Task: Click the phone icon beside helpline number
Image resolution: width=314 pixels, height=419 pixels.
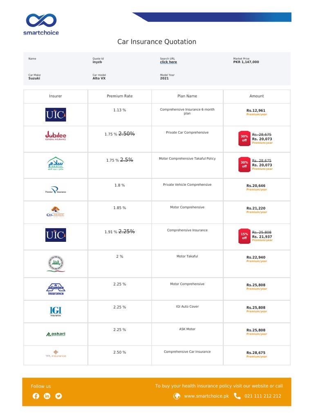Action: click(237, 396)
